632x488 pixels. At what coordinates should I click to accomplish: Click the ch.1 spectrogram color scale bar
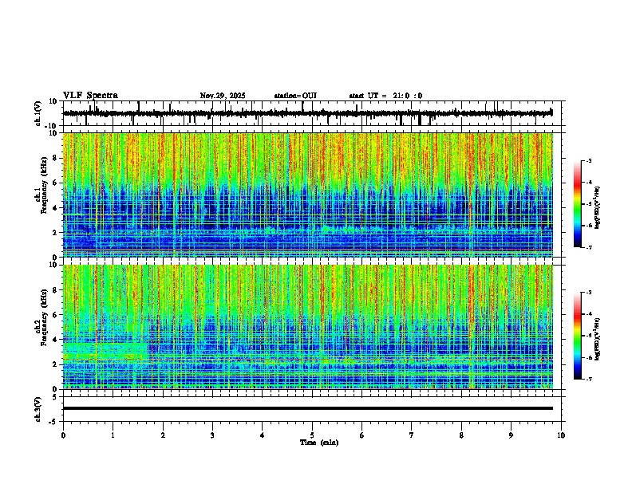(578, 204)
